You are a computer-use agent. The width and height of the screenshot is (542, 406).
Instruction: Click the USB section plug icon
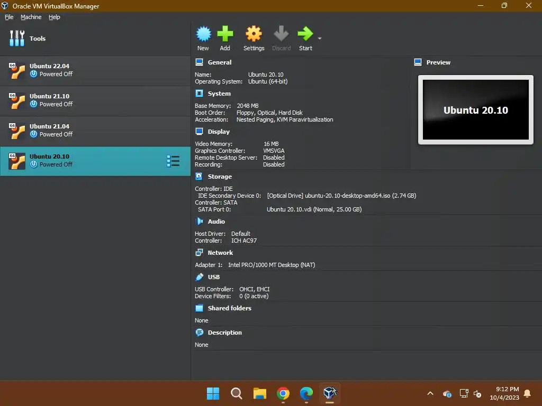[199, 277]
